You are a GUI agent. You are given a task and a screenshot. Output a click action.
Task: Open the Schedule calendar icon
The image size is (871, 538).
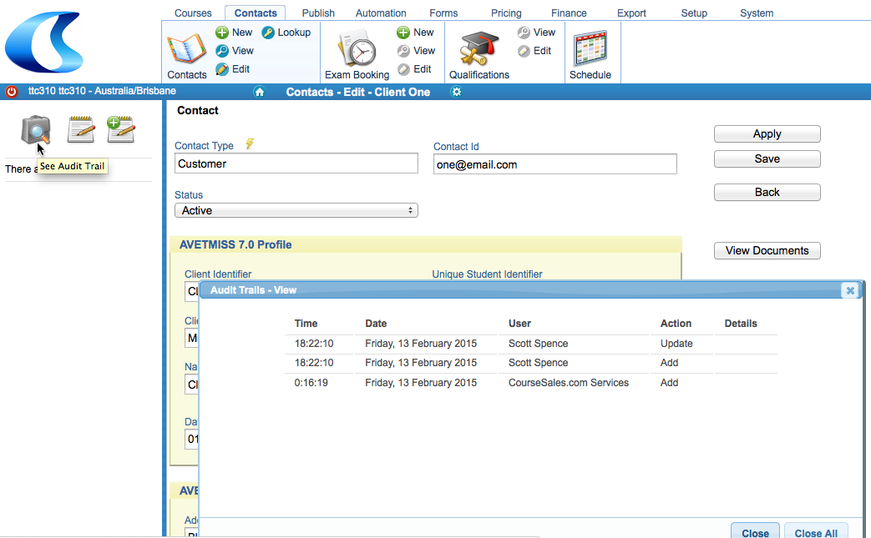(590, 49)
